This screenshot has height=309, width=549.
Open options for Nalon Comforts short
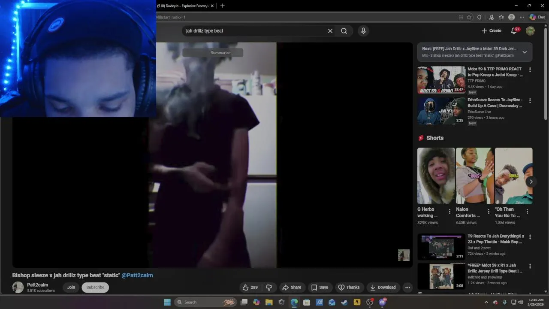click(x=489, y=212)
